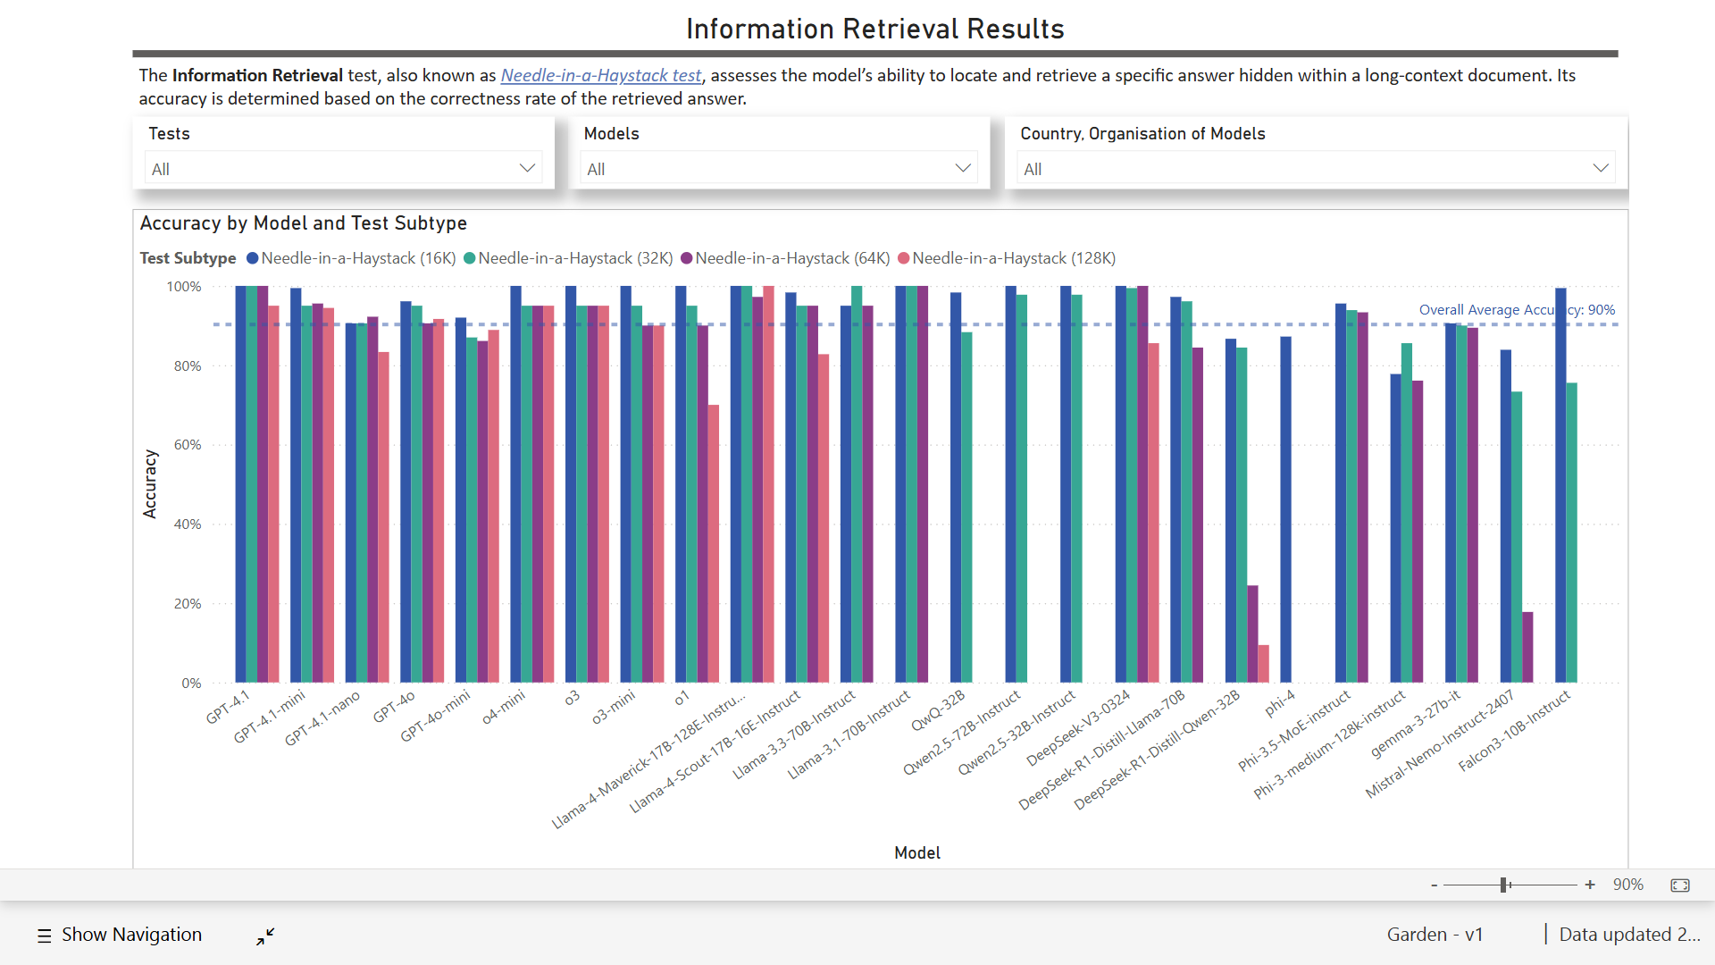The width and height of the screenshot is (1715, 965).
Task: Click the zoom out minus button
Action: (x=1435, y=885)
